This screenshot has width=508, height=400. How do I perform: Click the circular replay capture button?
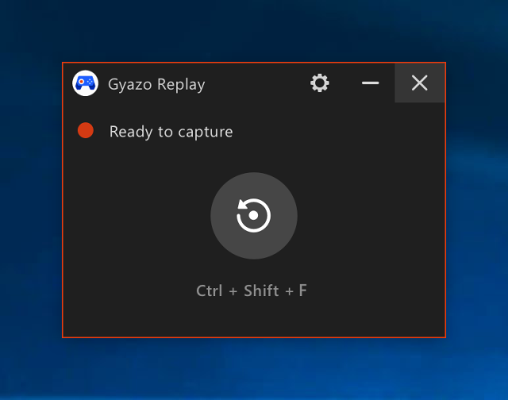pos(253,215)
